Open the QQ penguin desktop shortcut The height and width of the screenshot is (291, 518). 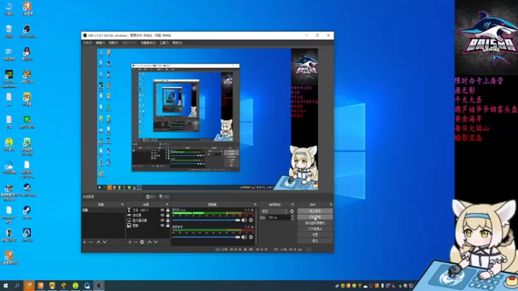(x=27, y=54)
